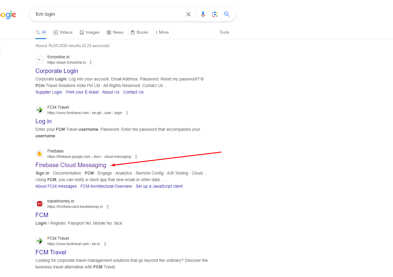
Task: Open FCM Architectural Overview sitelink
Action: pos(106,186)
